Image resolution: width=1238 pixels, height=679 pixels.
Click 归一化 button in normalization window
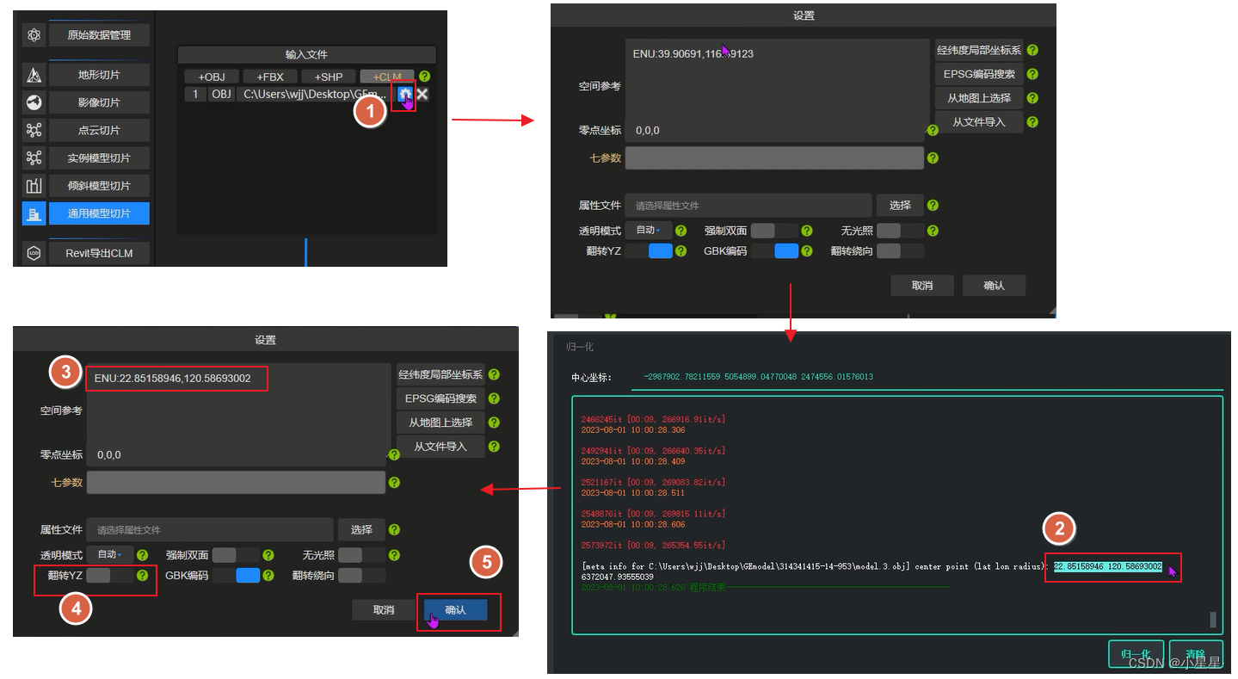pos(1136,654)
